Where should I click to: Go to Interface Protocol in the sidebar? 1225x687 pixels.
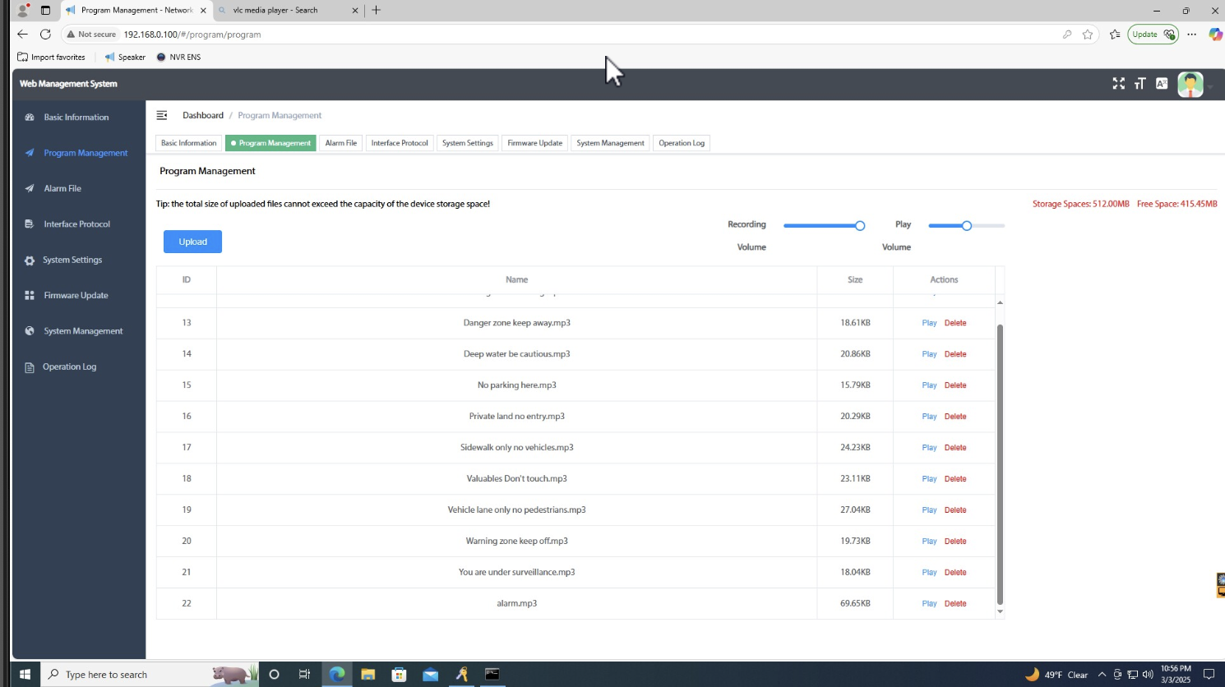point(76,224)
